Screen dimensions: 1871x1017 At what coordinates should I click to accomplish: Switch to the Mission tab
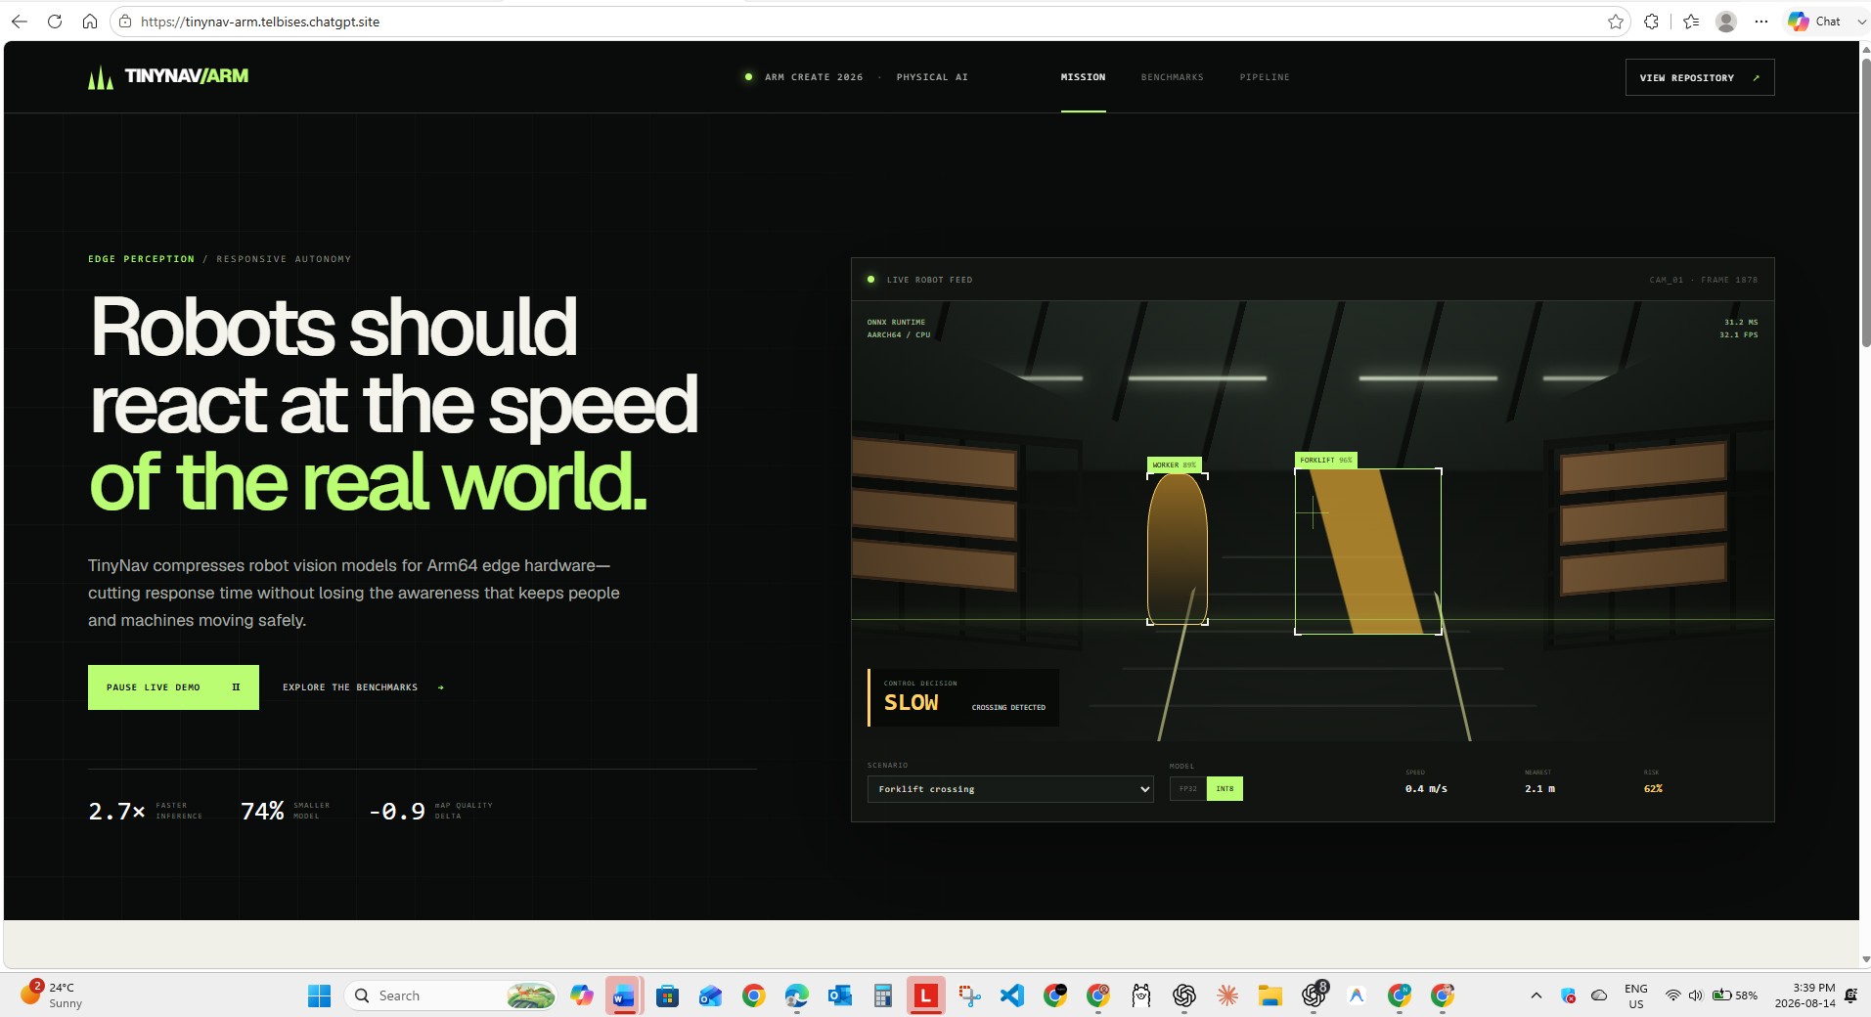(1083, 77)
